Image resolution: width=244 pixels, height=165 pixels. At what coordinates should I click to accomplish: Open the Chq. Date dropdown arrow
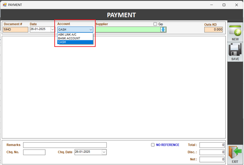[x=104, y=152]
